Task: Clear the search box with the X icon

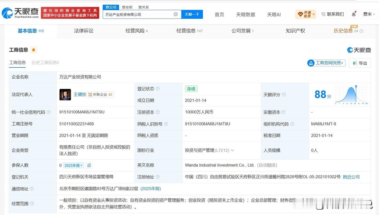Action: click(x=176, y=14)
